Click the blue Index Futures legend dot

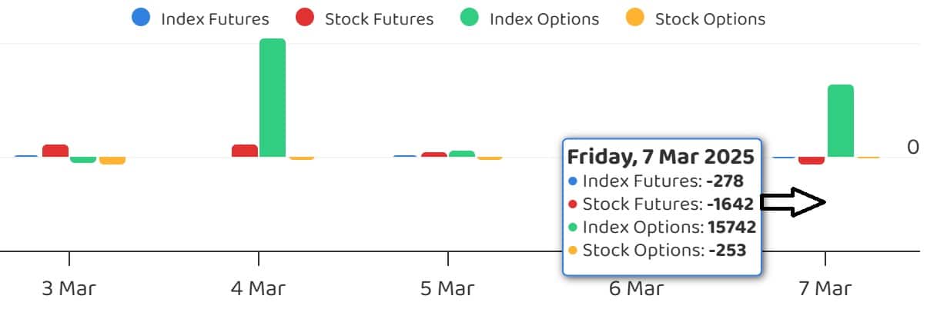tap(141, 18)
